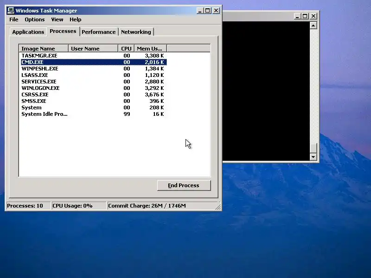Image resolution: width=371 pixels, height=278 pixels.
Task: Sort by CPU column header
Action: 126,49
